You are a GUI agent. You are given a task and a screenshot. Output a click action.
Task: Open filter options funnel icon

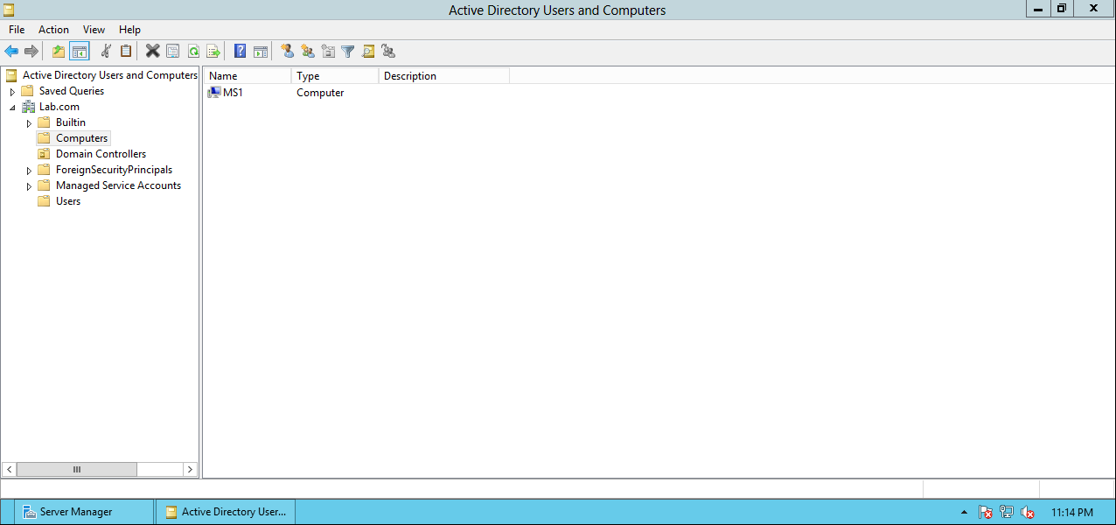tap(348, 52)
